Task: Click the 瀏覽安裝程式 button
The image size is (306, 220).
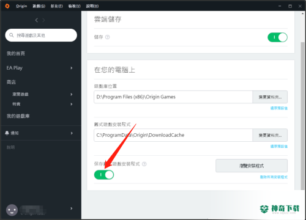Action: point(252,166)
